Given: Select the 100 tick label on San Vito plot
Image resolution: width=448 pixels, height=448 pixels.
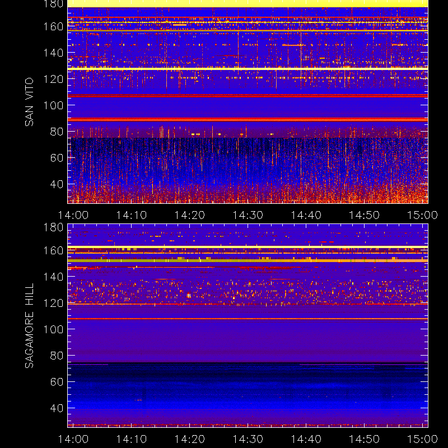Looking at the screenshot, I should [53, 105].
